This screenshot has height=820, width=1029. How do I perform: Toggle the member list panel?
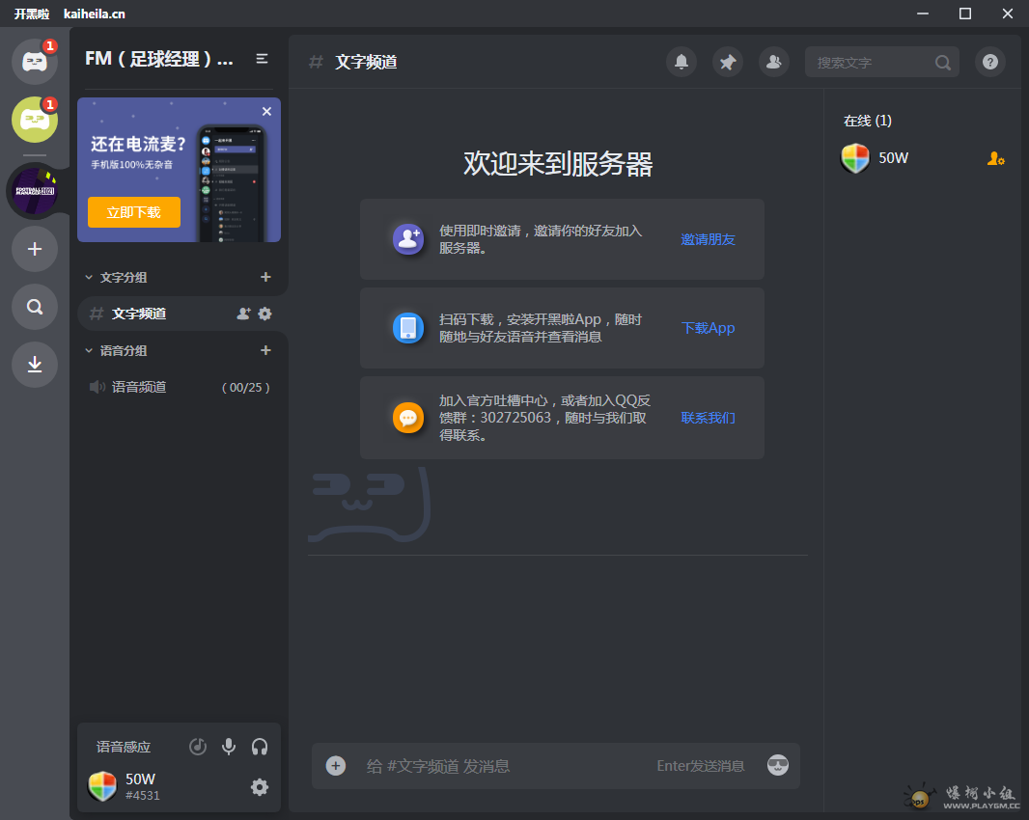[774, 62]
